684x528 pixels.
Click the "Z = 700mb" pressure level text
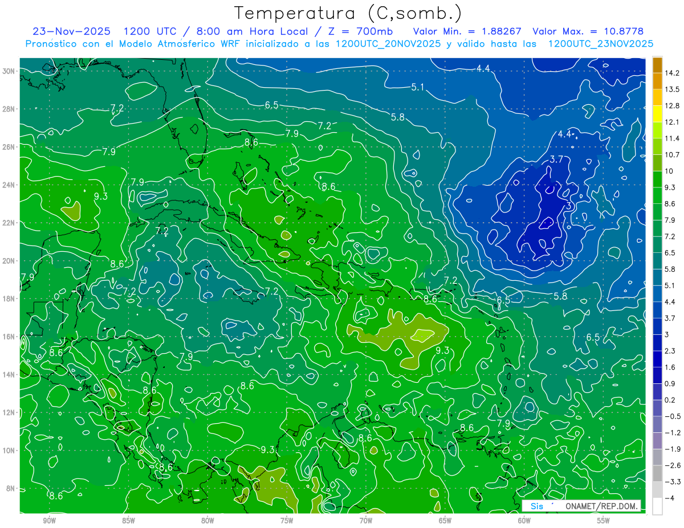357,31
